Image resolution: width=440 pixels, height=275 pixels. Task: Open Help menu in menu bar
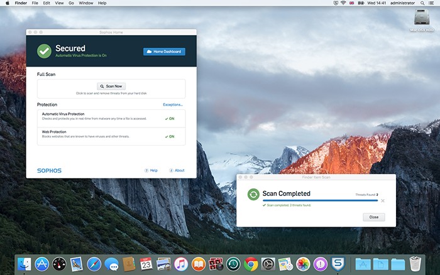point(102,3)
